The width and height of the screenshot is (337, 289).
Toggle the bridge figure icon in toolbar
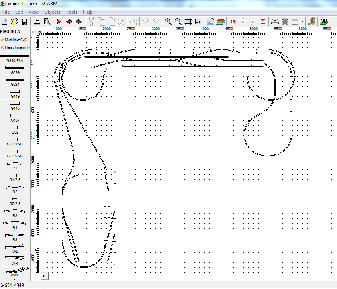[274, 21]
